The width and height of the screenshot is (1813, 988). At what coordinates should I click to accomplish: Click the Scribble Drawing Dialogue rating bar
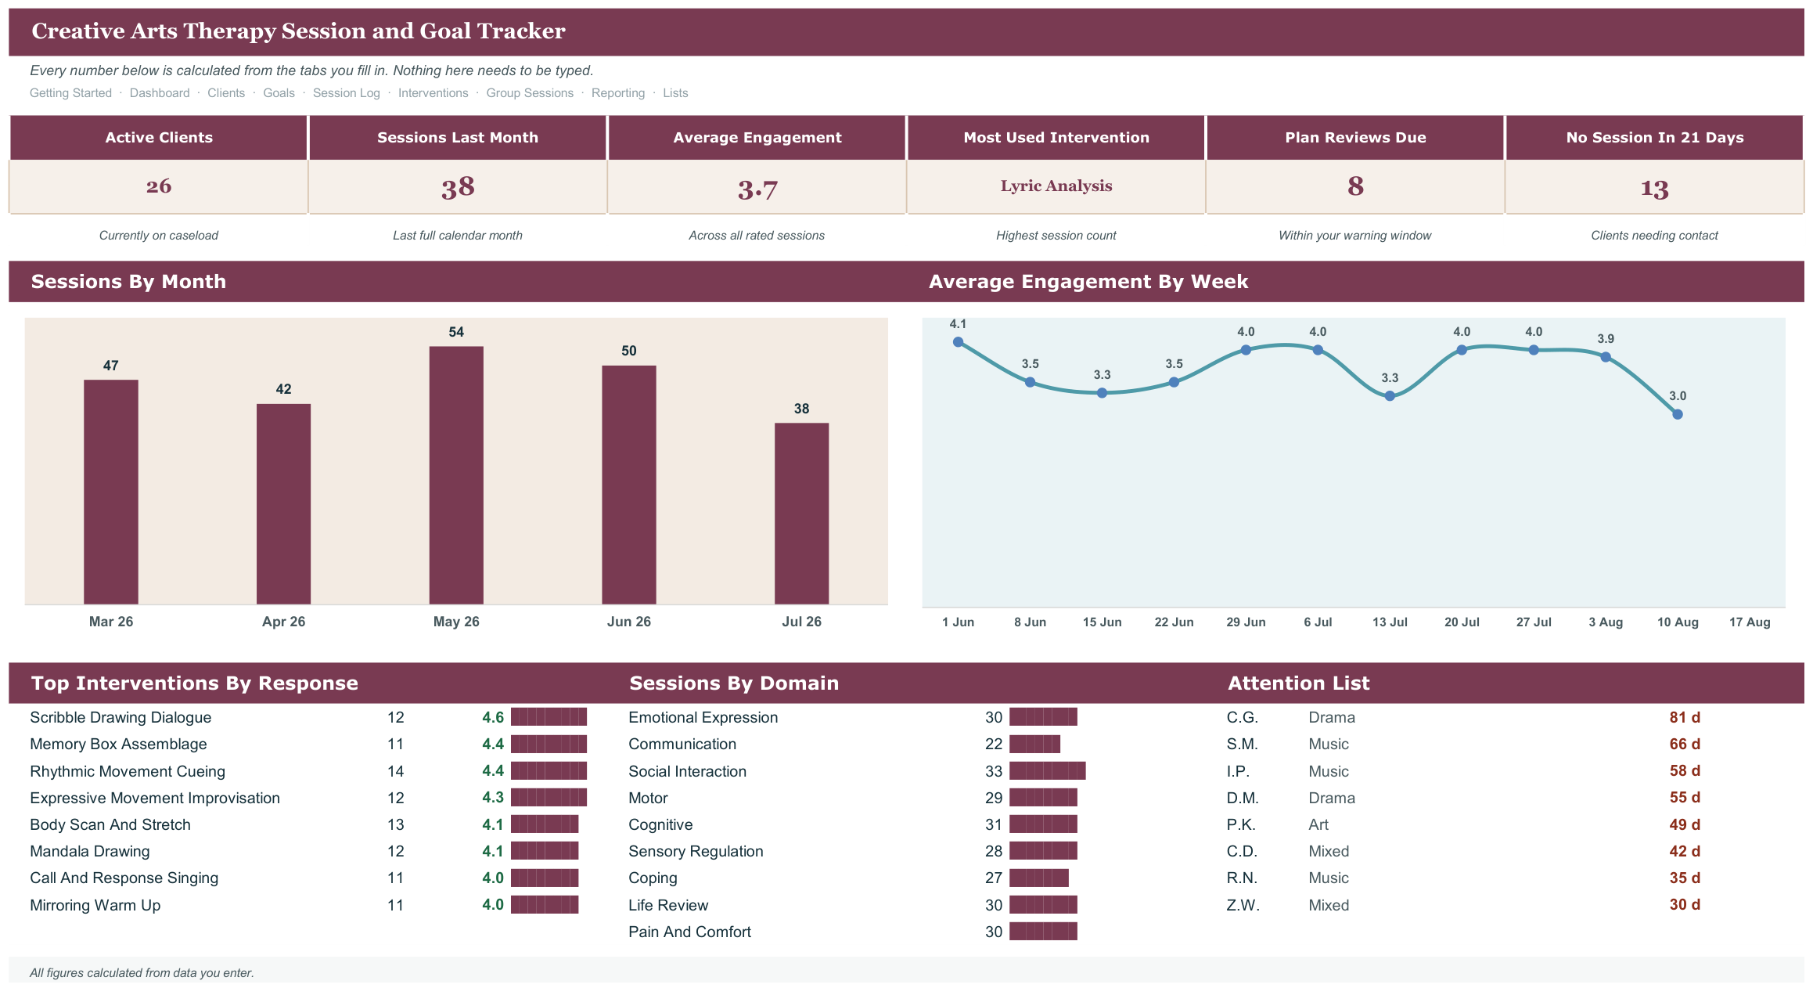pos(549,716)
